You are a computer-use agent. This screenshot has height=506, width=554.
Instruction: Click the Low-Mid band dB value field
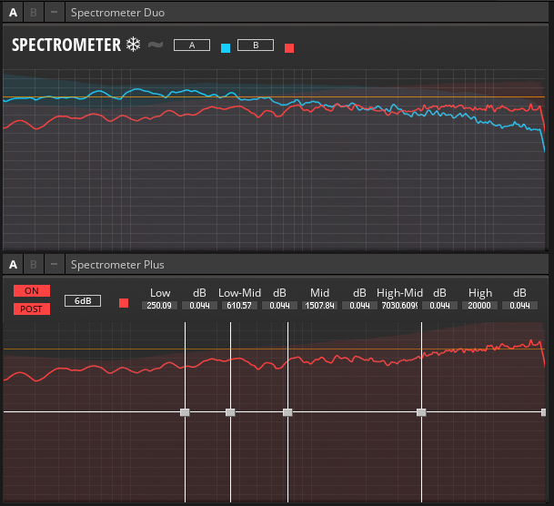point(279,305)
